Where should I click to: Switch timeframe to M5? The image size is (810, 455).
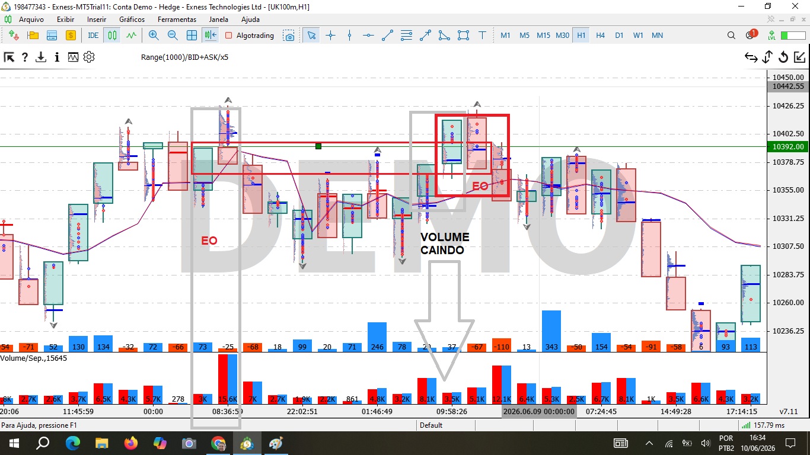tap(524, 35)
